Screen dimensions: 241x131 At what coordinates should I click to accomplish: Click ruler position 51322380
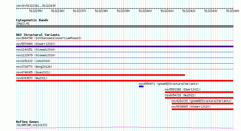102,11
